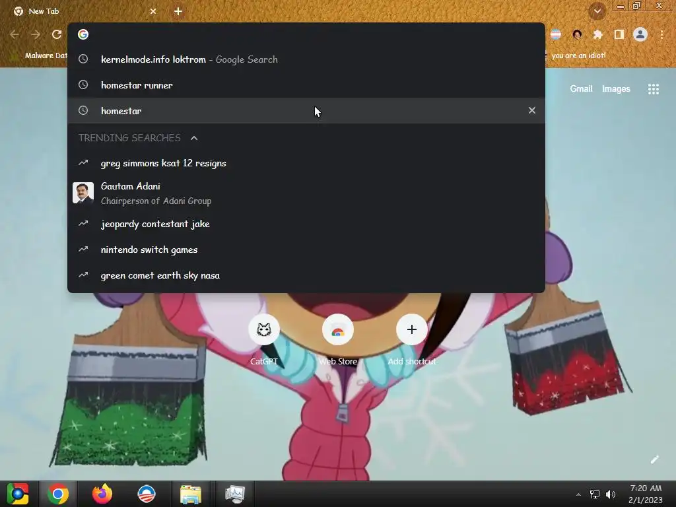Customize this page with the pencil icon

pos(654,459)
